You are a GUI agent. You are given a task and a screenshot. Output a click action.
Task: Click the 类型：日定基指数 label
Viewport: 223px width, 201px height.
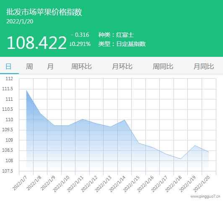[x=122, y=44]
